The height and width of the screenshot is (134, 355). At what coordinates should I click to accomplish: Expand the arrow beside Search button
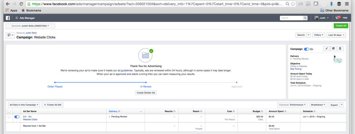point(309,35)
